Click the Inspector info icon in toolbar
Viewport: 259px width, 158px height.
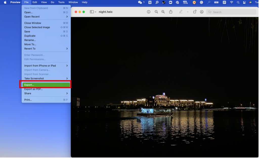point(149,12)
